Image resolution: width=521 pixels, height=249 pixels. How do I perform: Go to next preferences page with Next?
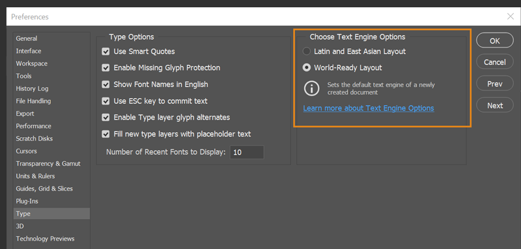click(x=495, y=105)
